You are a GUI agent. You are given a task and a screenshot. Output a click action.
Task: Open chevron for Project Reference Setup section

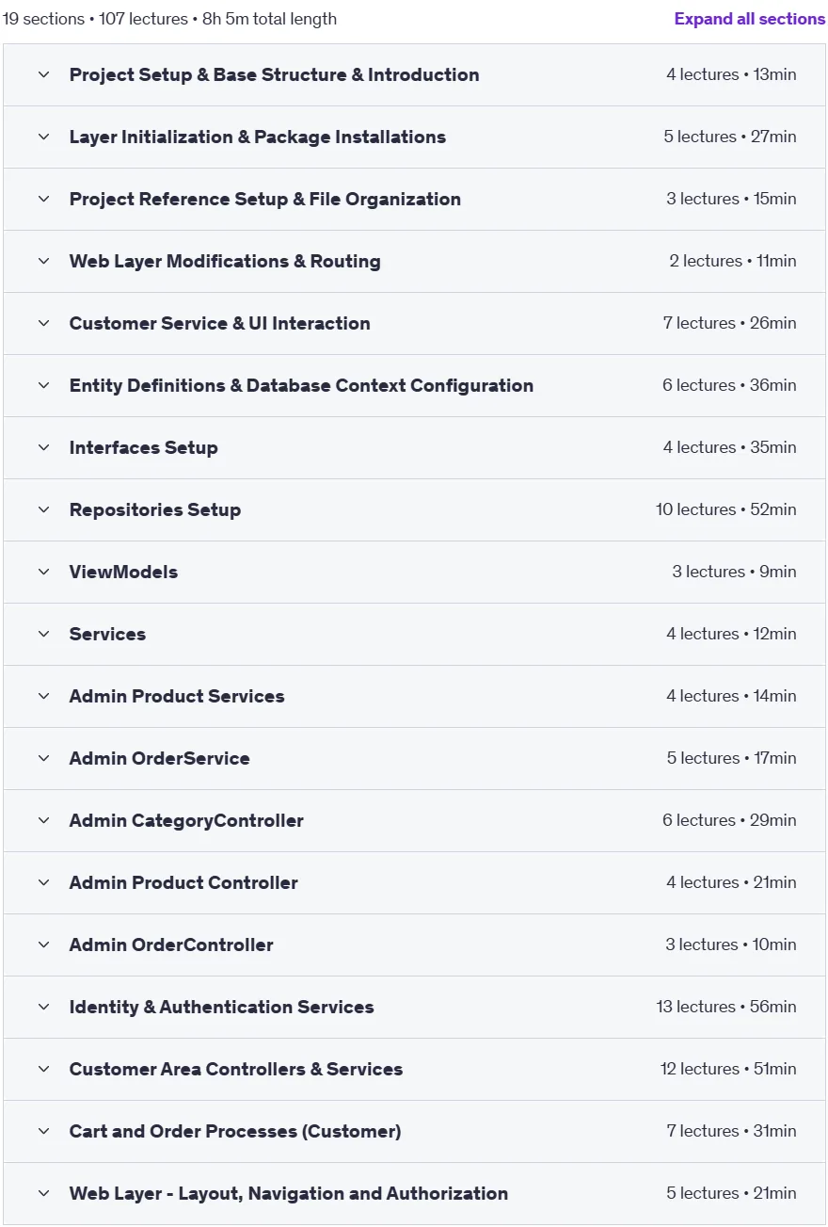[43, 199]
